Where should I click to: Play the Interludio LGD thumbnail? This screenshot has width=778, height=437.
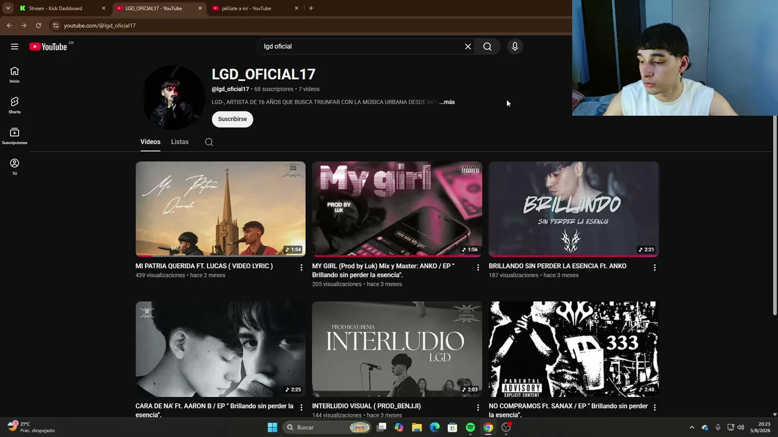point(397,349)
